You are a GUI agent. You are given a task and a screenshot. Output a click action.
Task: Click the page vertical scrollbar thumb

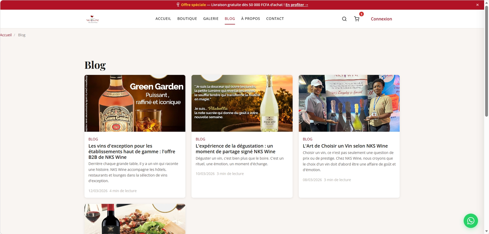click(487, 61)
